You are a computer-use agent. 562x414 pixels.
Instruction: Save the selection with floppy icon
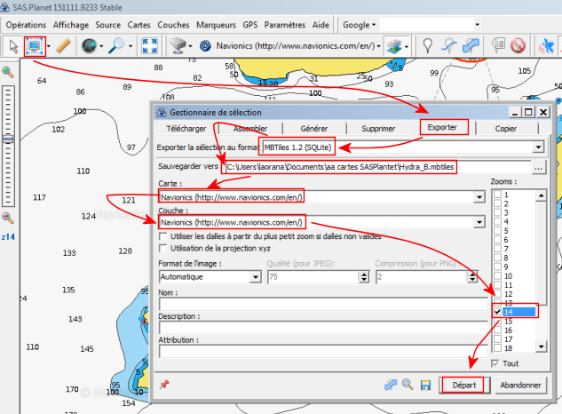(x=425, y=385)
